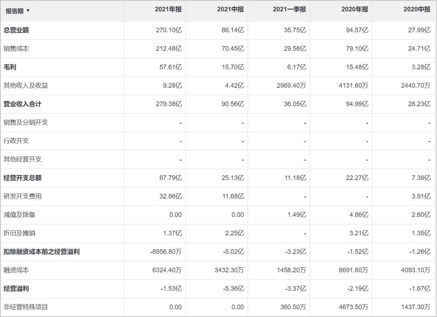Select the 减值及拨备 row label
This screenshot has height=317, width=437.
click(19, 215)
